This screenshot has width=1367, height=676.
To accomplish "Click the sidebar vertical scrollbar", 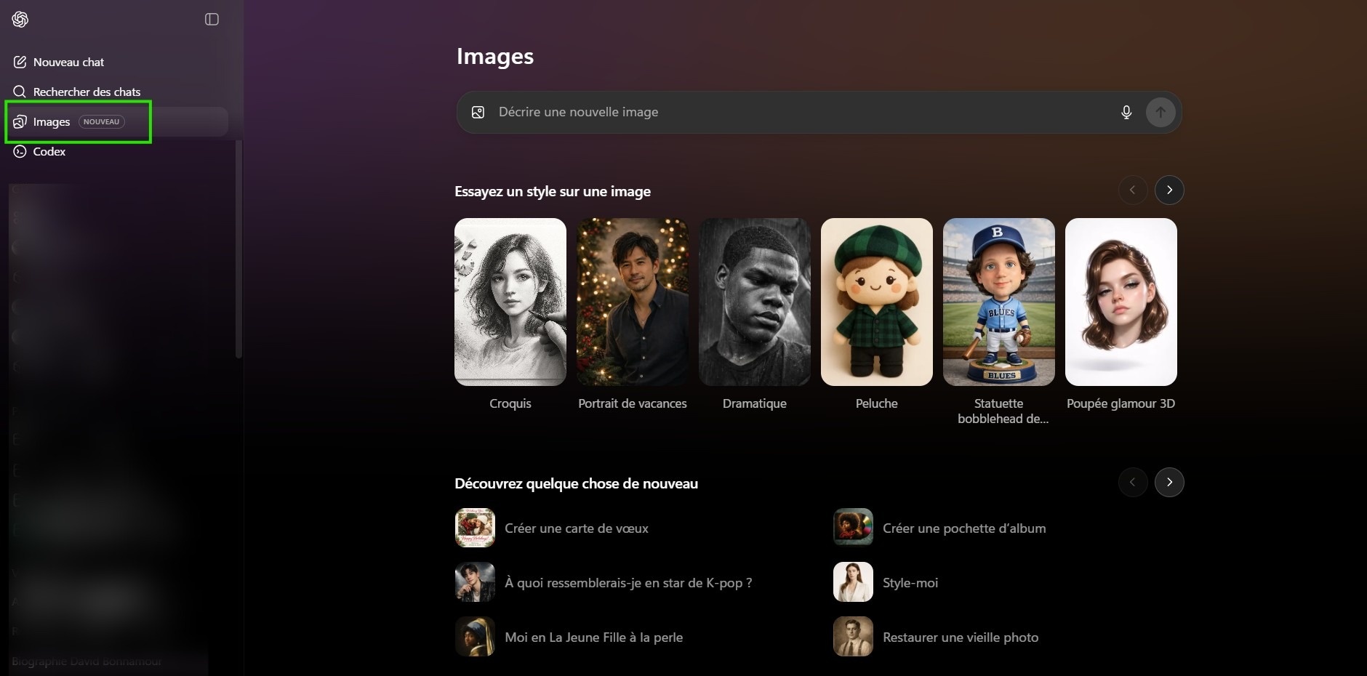I will 238,249.
